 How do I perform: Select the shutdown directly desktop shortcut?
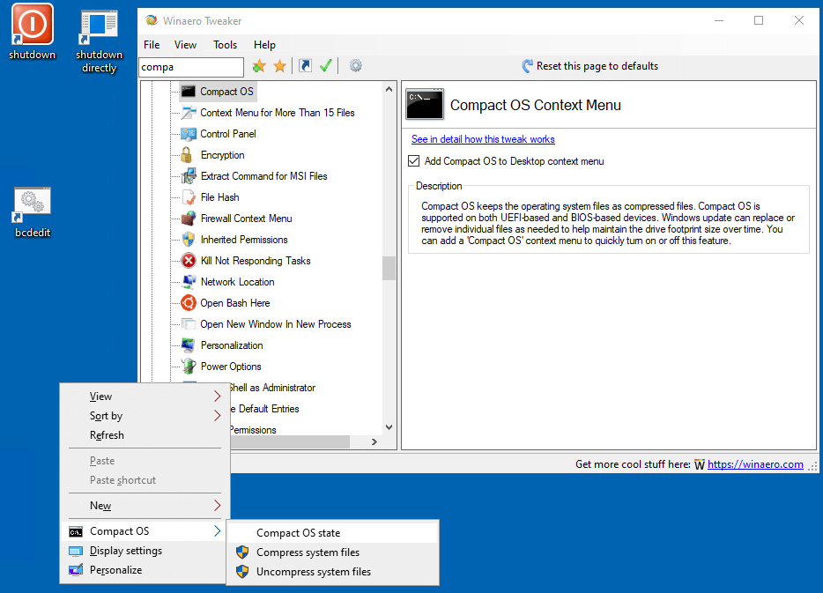coord(99,41)
